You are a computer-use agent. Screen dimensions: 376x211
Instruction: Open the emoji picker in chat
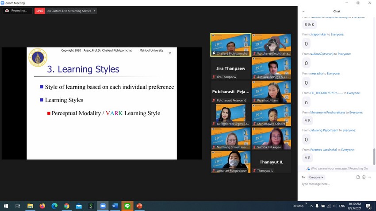tap(364, 177)
